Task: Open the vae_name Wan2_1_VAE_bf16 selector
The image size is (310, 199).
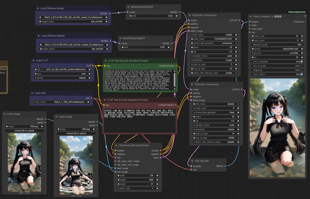Action: (x=61, y=102)
